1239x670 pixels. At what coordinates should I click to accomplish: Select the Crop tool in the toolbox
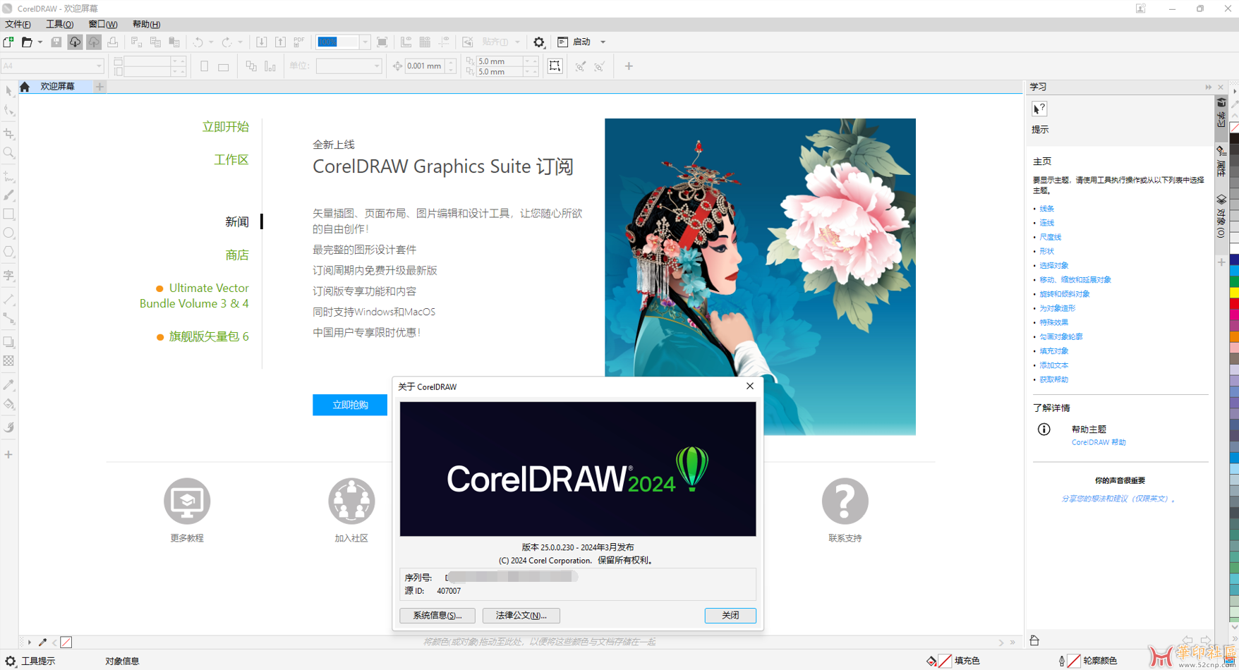(x=9, y=133)
